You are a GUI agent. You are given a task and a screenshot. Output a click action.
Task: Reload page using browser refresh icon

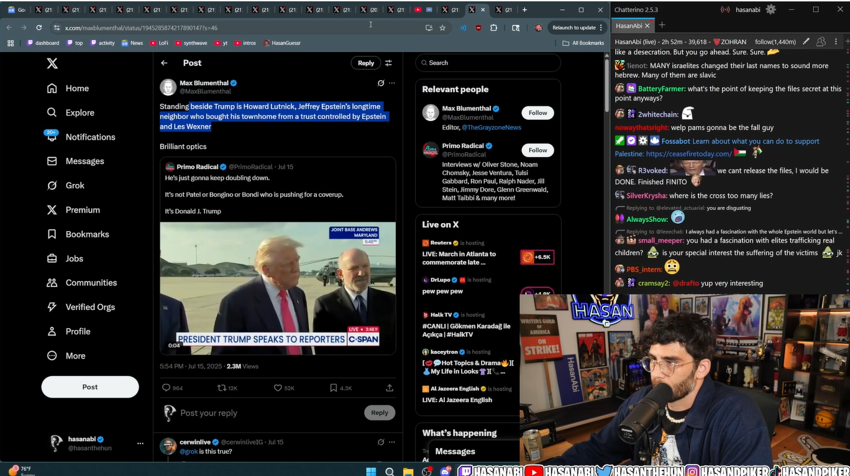pos(39,27)
